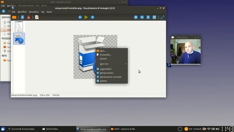The height and width of the screenshot is (132, 234).
Task: Open File menu in DATI file manager
Action: click(3, 6)
